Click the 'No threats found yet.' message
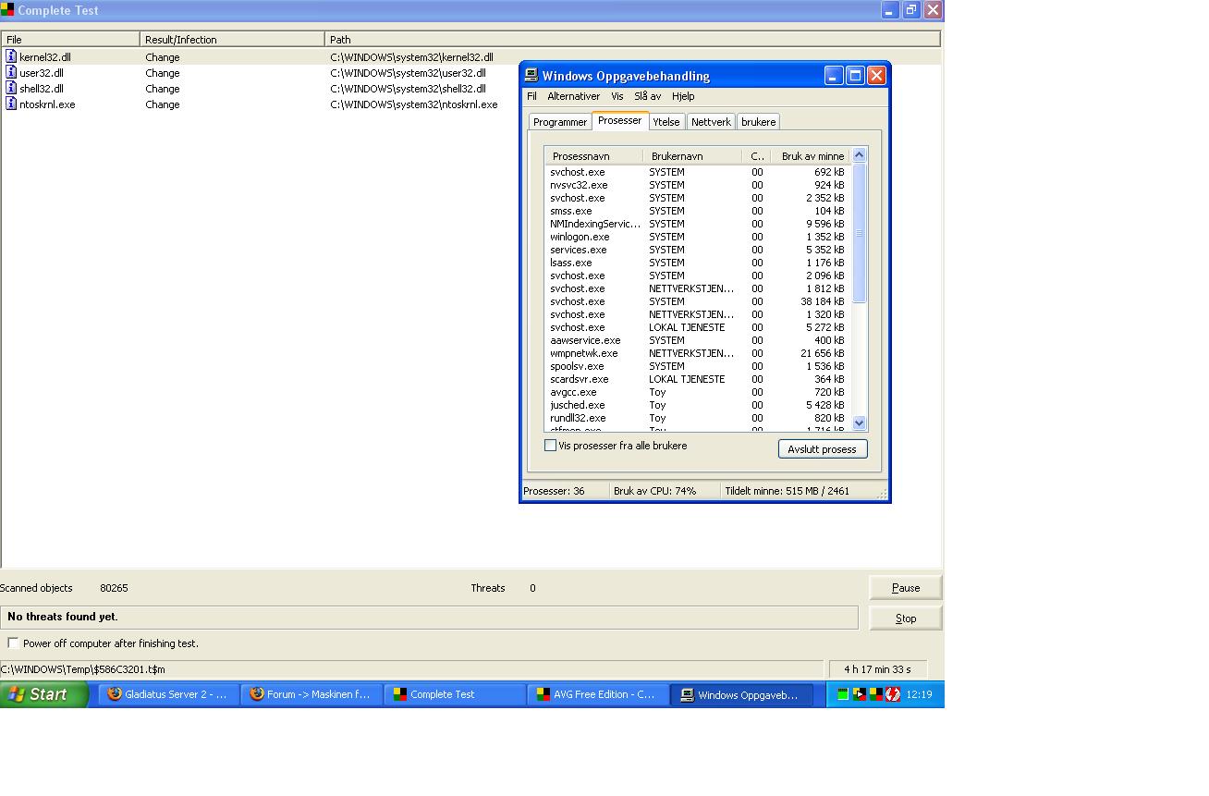The height and width of the screenshot is (796, 1209). point(63,617)
